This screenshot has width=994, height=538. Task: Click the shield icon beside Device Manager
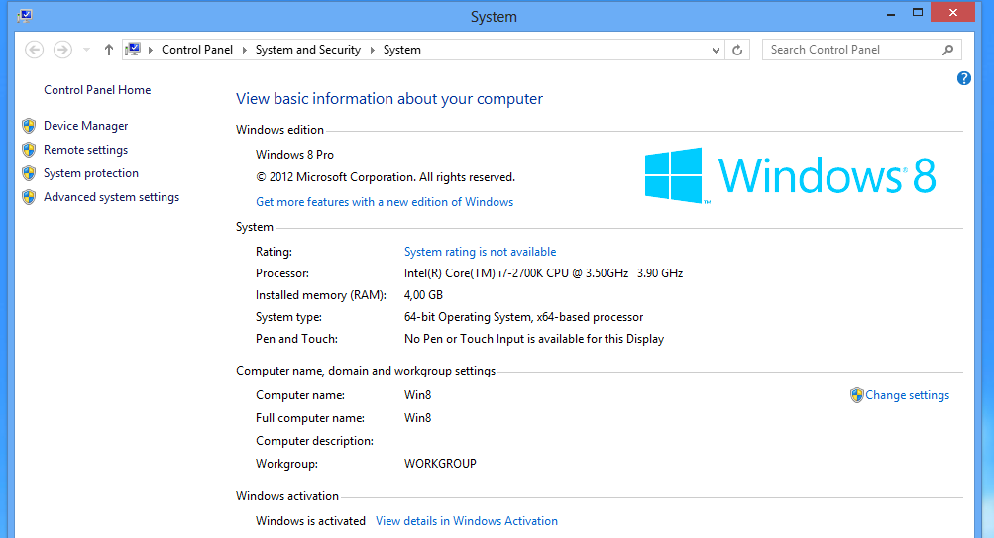pos(29,126)
